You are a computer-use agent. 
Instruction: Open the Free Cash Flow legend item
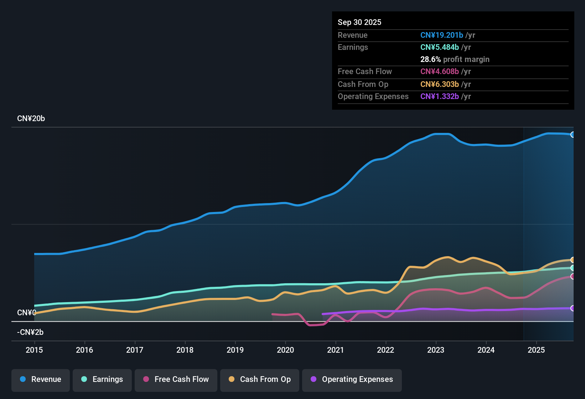tap(176, 379)
